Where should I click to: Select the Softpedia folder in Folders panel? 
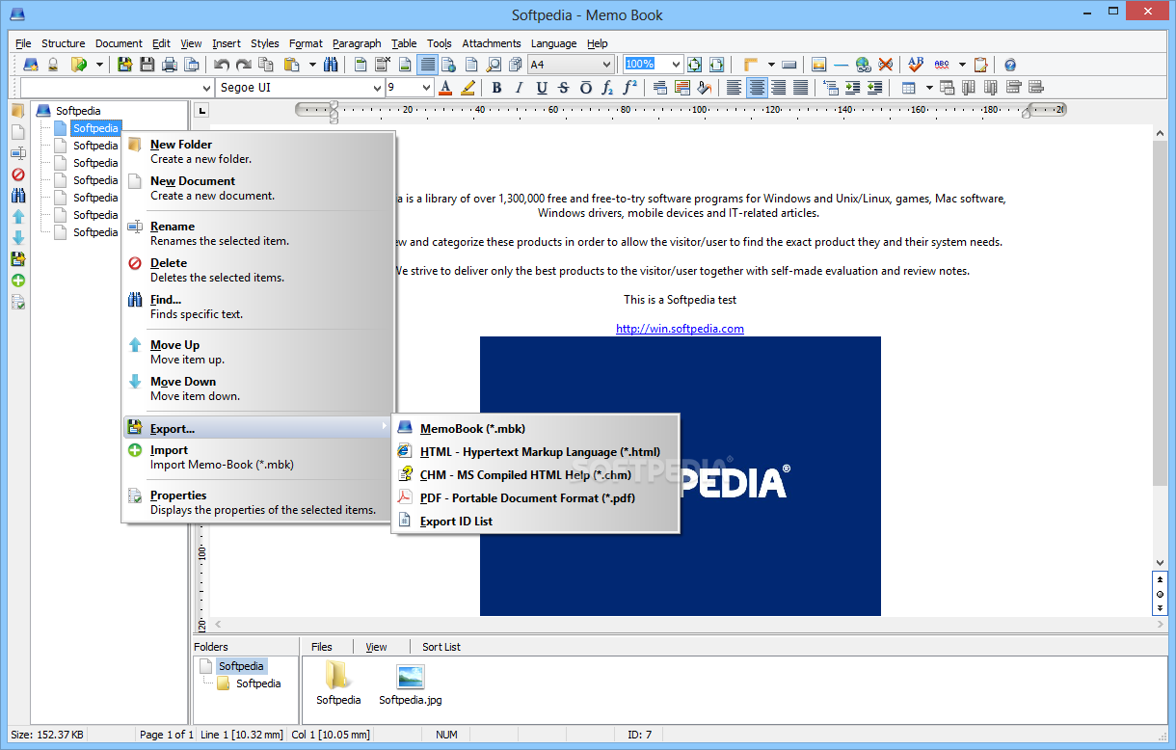pos(258,683)
